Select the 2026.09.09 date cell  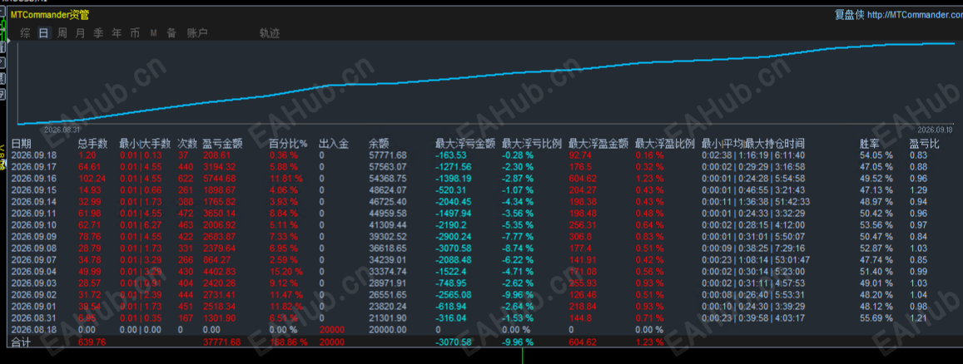click(34, 236)
